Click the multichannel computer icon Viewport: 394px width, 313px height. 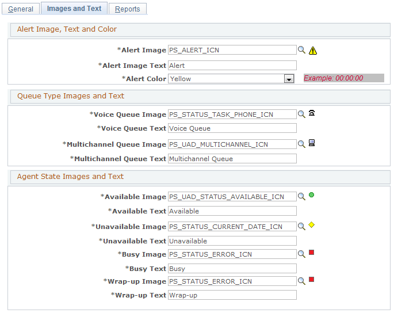312,143
